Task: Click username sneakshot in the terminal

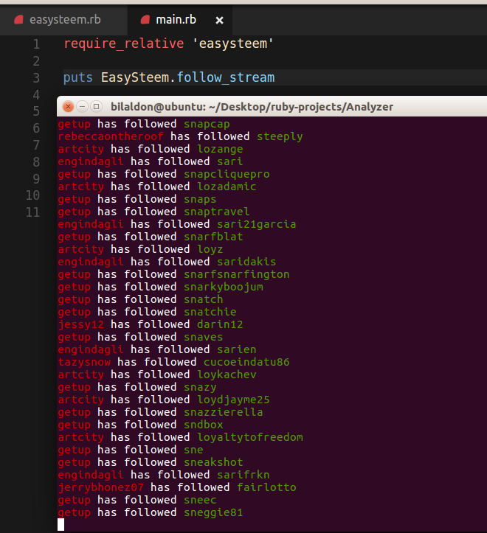Action: coord(213,462)
